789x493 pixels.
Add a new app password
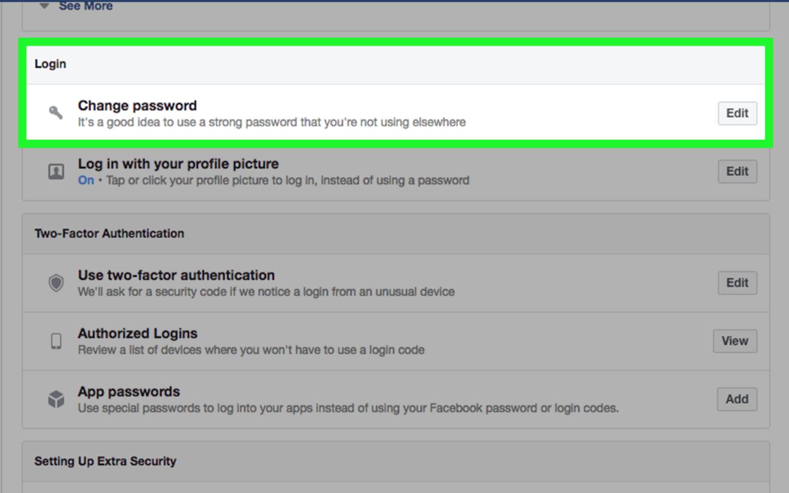[737, 399]
